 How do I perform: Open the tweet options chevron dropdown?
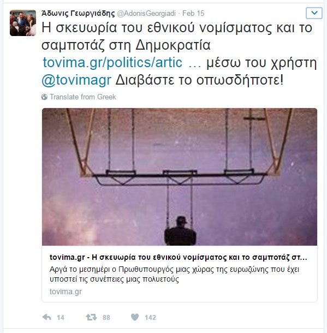314,13
